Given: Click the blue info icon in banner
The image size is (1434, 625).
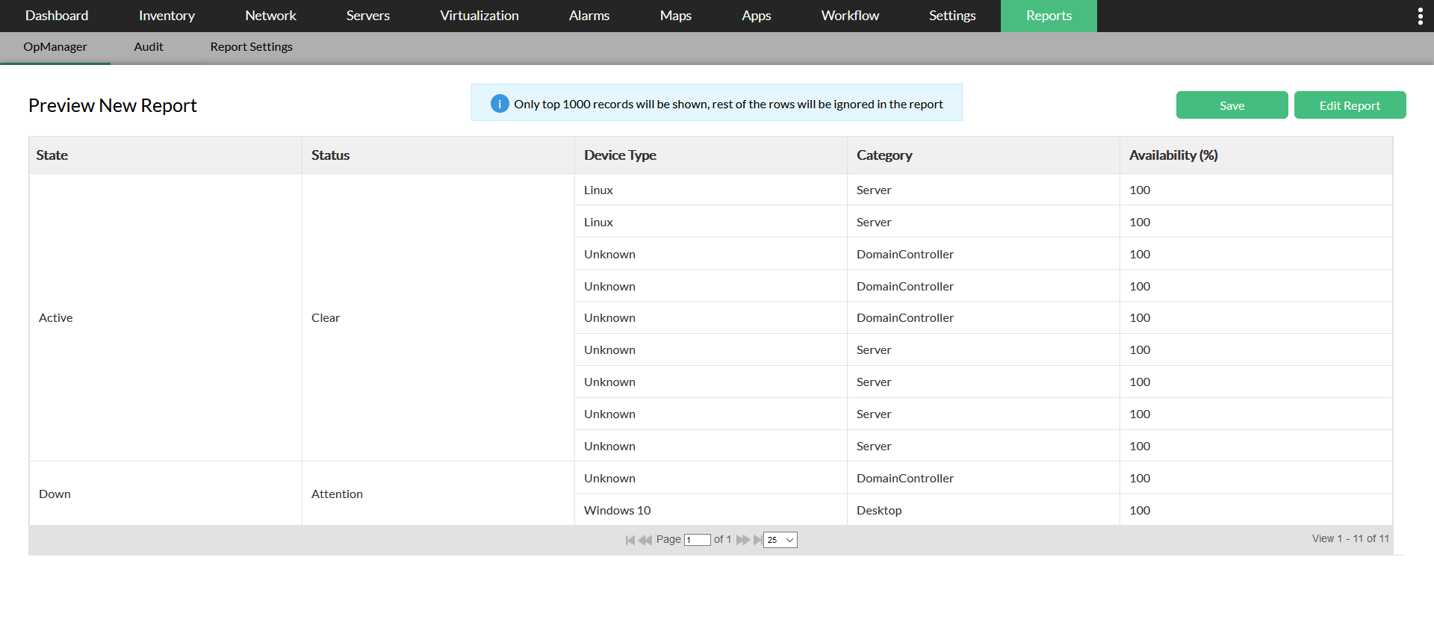Looking at the screenshot, I should [500, 104].
